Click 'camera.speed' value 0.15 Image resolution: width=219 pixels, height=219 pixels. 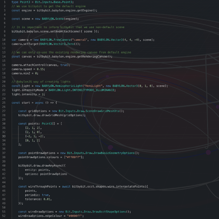tap(40, 69)
